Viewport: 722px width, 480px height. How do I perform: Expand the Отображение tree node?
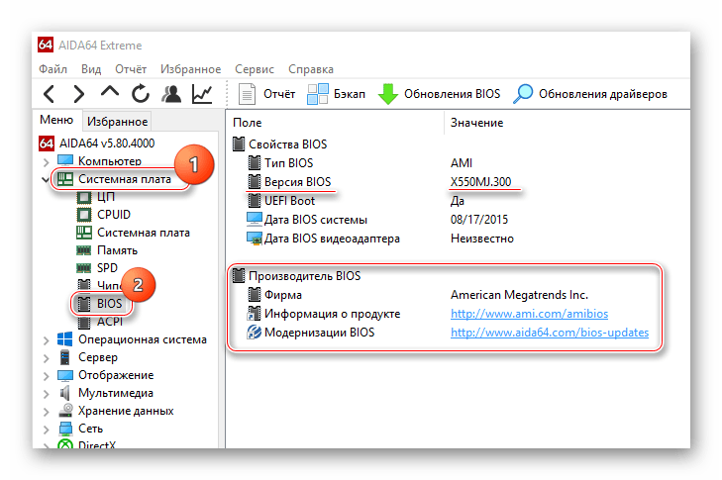[x=46, y=376]
